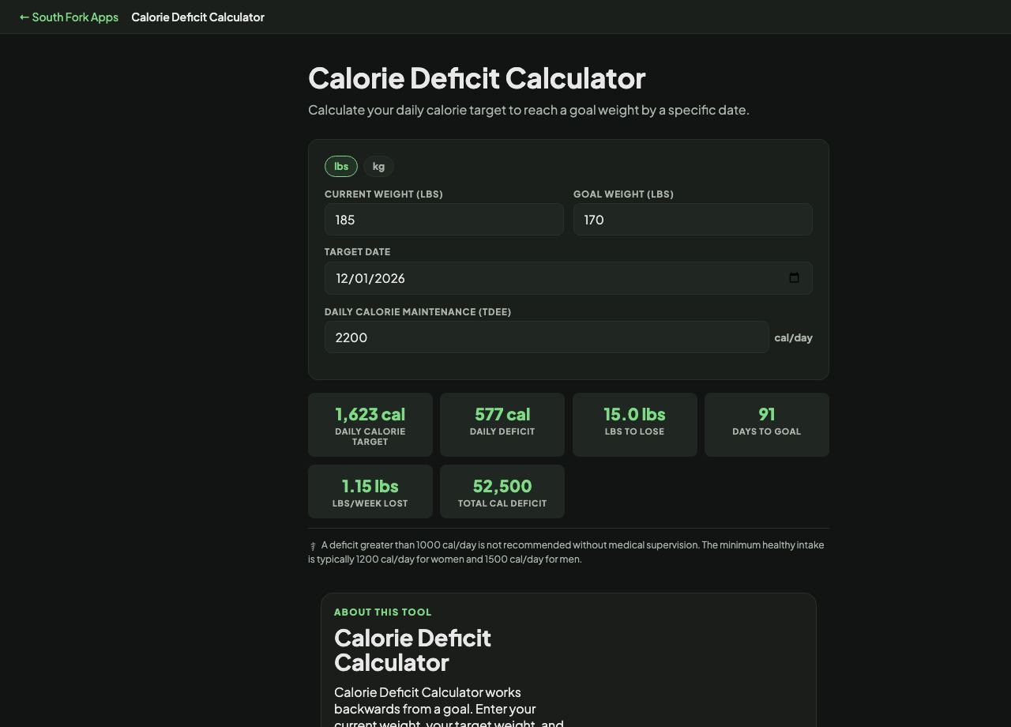Open the target date calendar picker icon

[x=794, y=278]
